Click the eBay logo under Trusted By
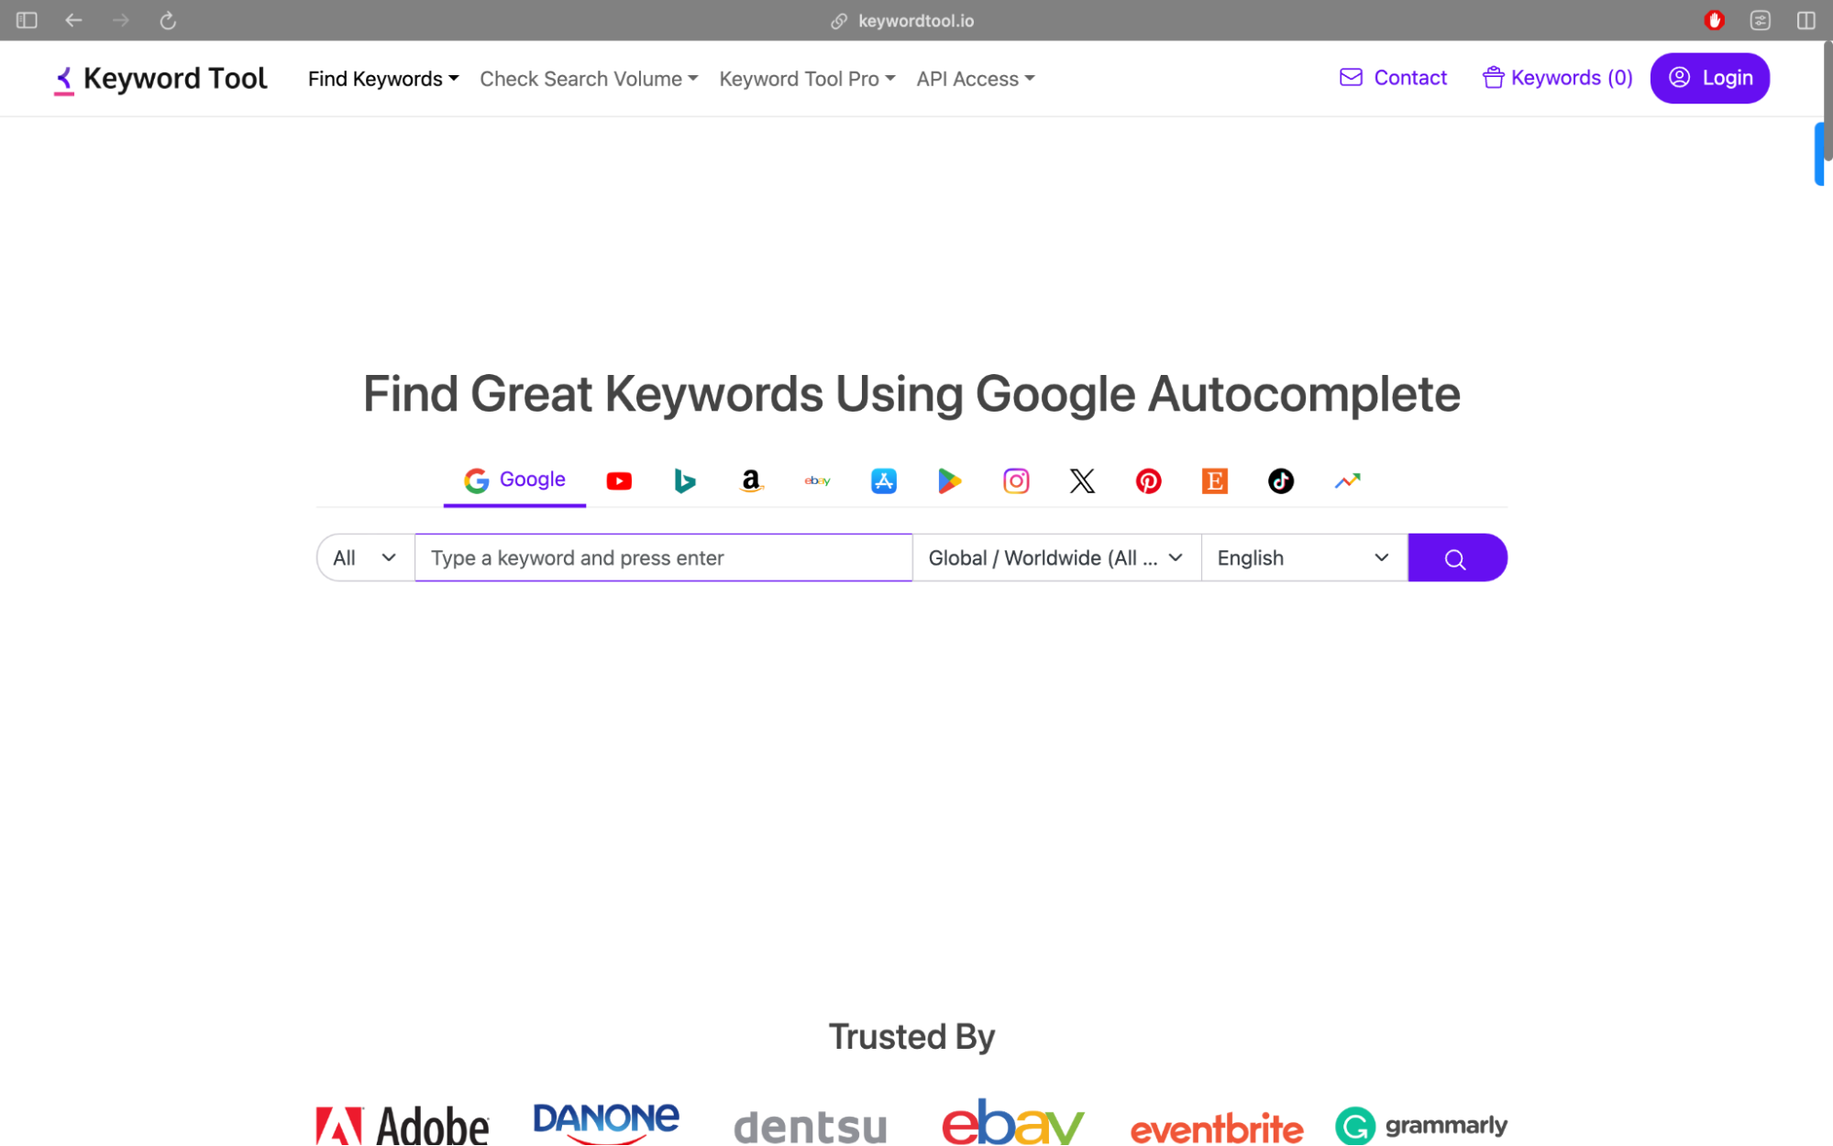 [x=1013, y=1122]
